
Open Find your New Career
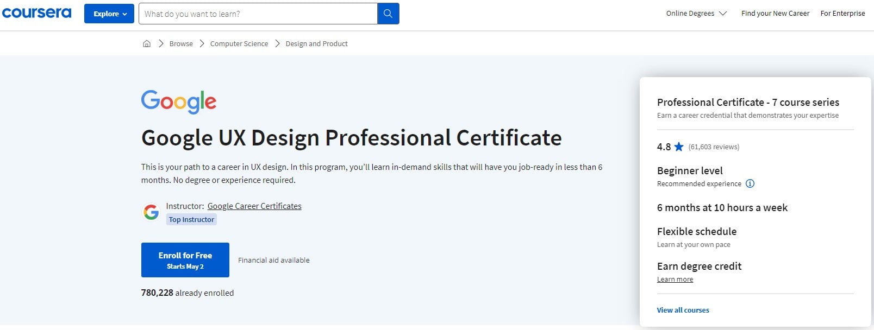(x=775, y=13)
